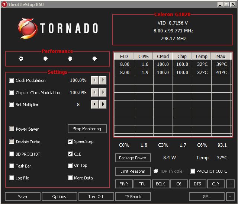Image resolution: width=238 pixels, height=204 pixels.
Task: Minimize the ThrottleStop window
Action: click(x=220, y=4)
